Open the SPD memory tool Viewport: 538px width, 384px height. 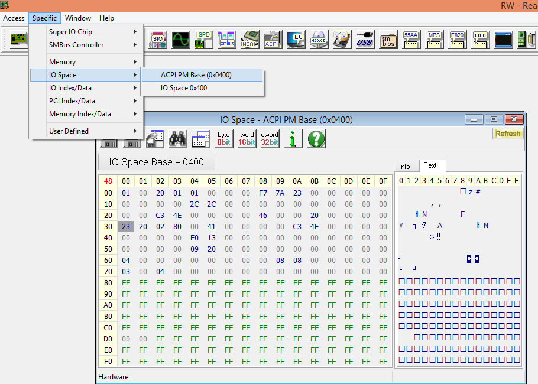click(x=204, y=40)
